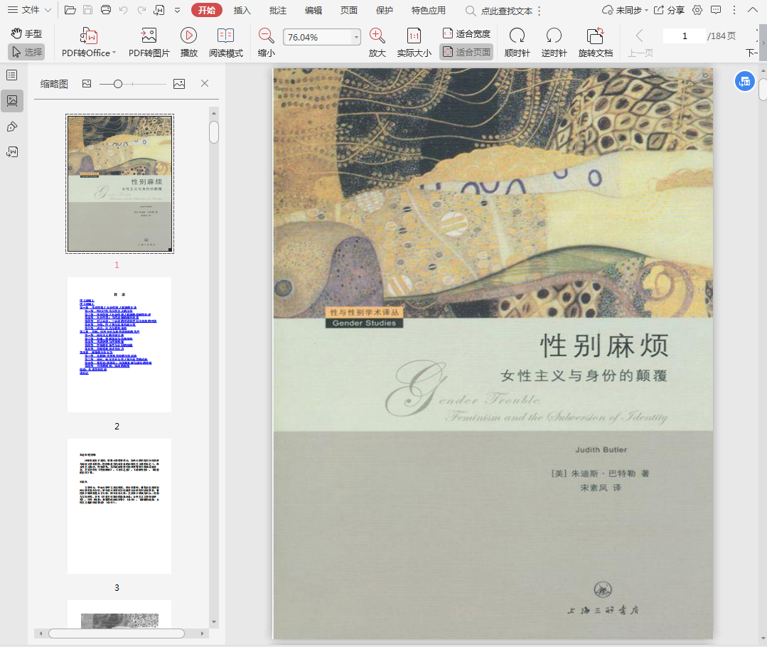The height and width of the screenshot is (647, 767).
Task: Click thumbnail panel scroll up arrow
Action: [214, 113]
